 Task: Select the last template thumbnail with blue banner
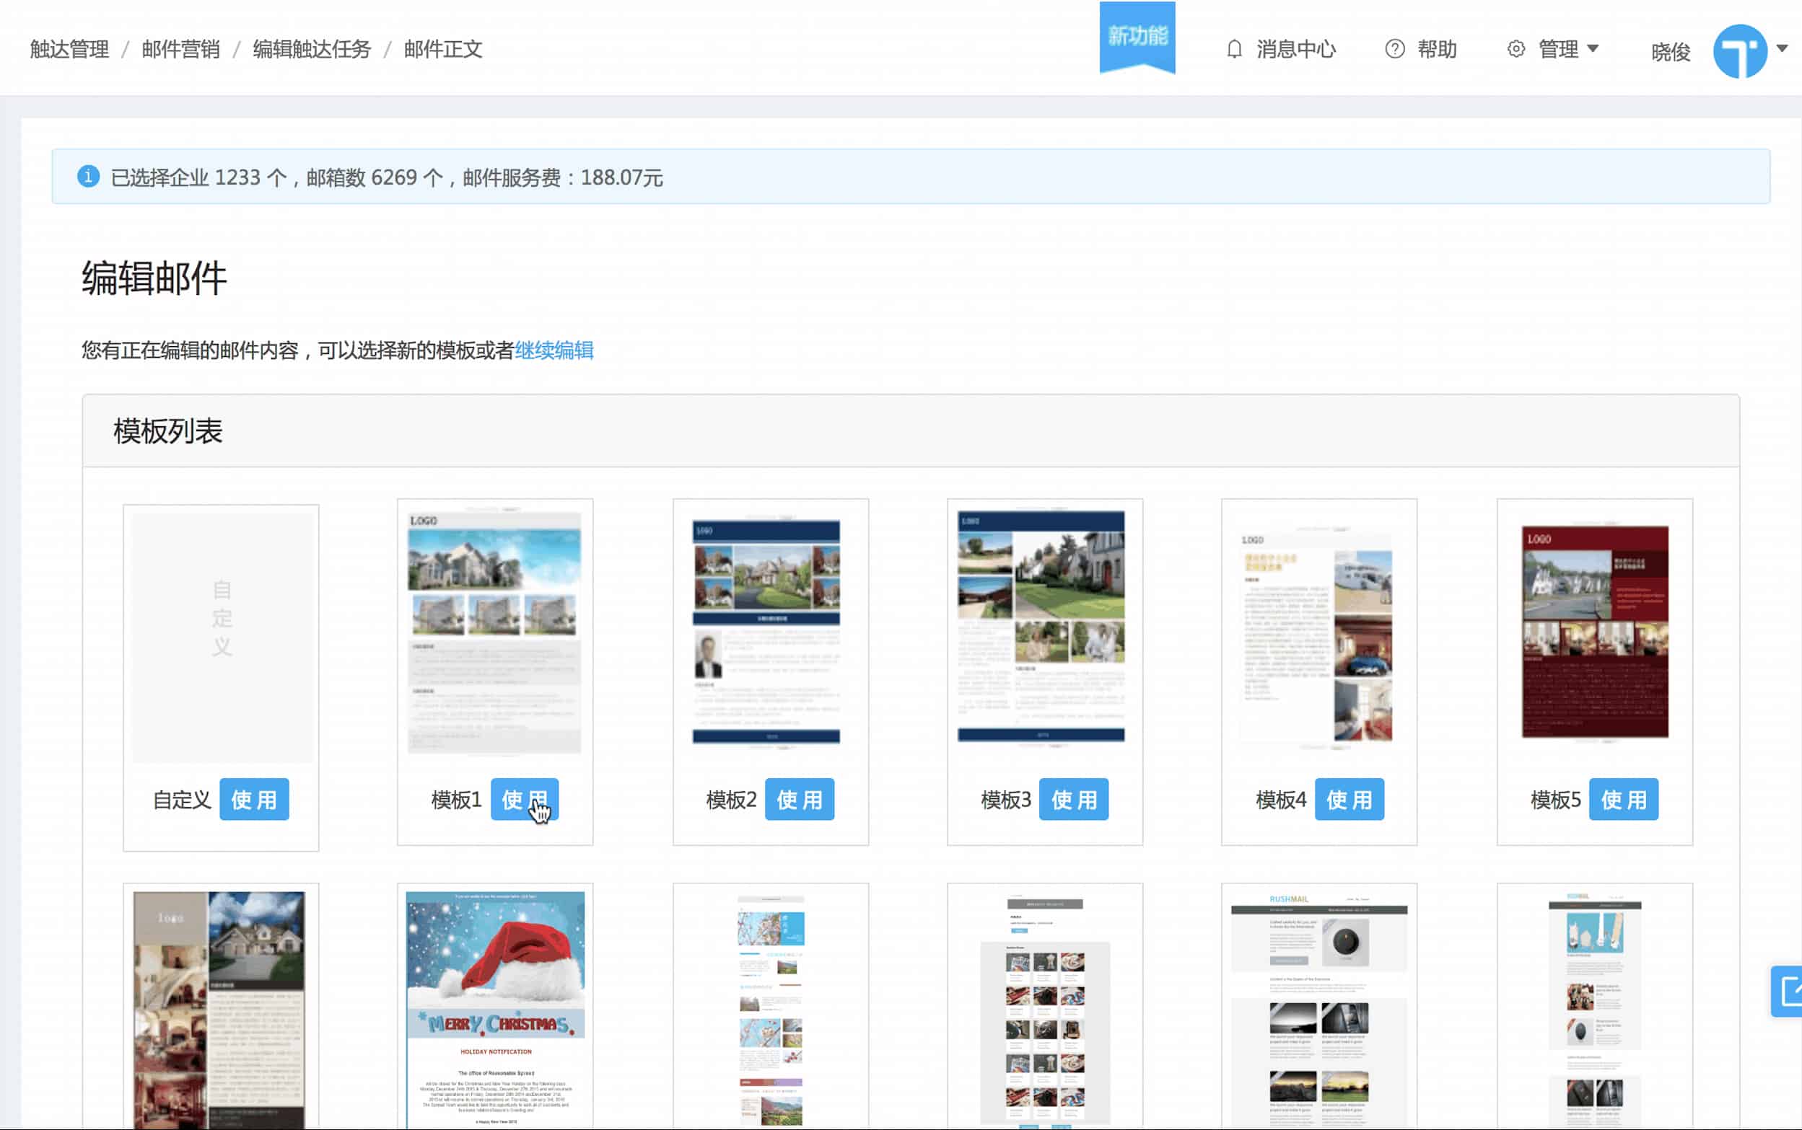point(1594,1009)
